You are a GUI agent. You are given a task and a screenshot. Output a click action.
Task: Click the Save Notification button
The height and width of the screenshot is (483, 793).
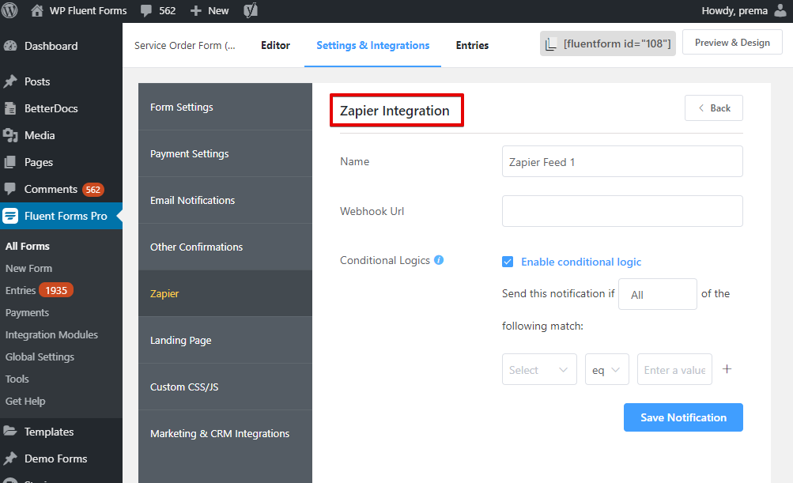pyautogui.click(x=683, y=417)
